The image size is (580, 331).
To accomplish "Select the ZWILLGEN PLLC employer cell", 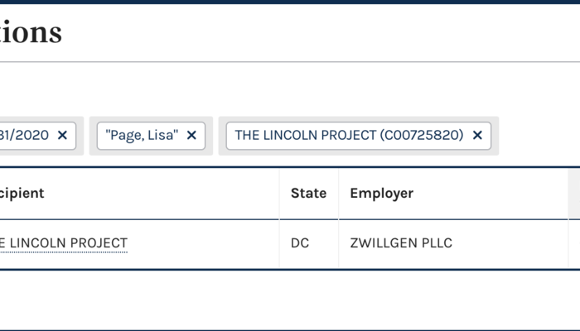I will click(x=401, y=243).
